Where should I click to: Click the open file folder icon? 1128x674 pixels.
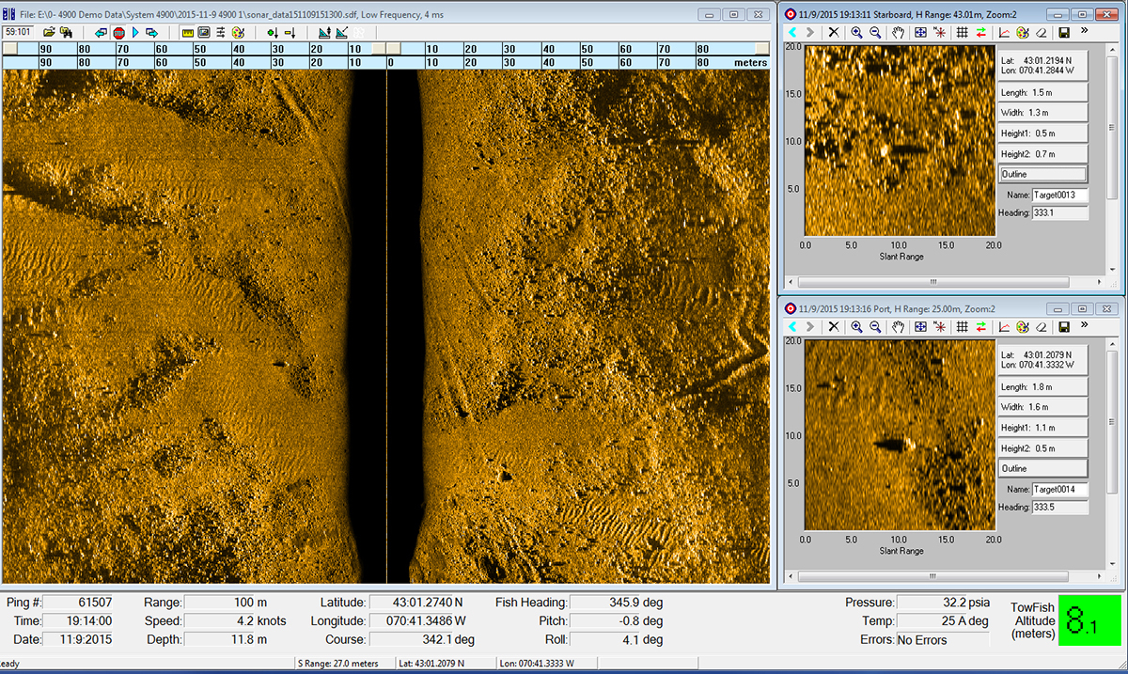pos(48,32)
